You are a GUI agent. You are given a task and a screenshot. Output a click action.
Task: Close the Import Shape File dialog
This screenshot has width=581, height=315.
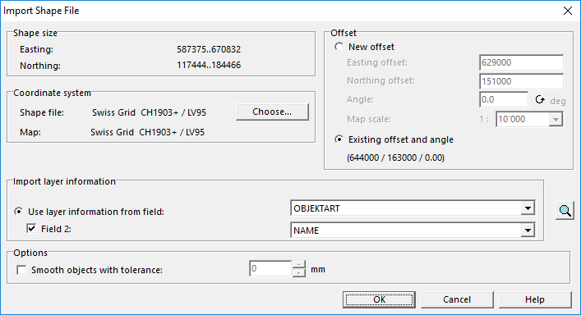tap(568, 11)
